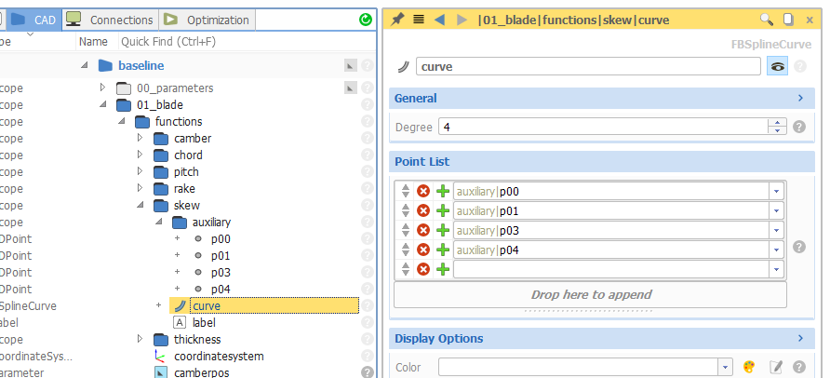Toggle visibility of curve with eye icon

click(x=777, y=66)
